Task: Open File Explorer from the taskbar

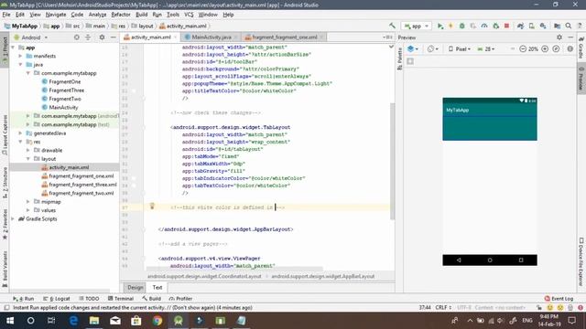Action: pos(94,321)
